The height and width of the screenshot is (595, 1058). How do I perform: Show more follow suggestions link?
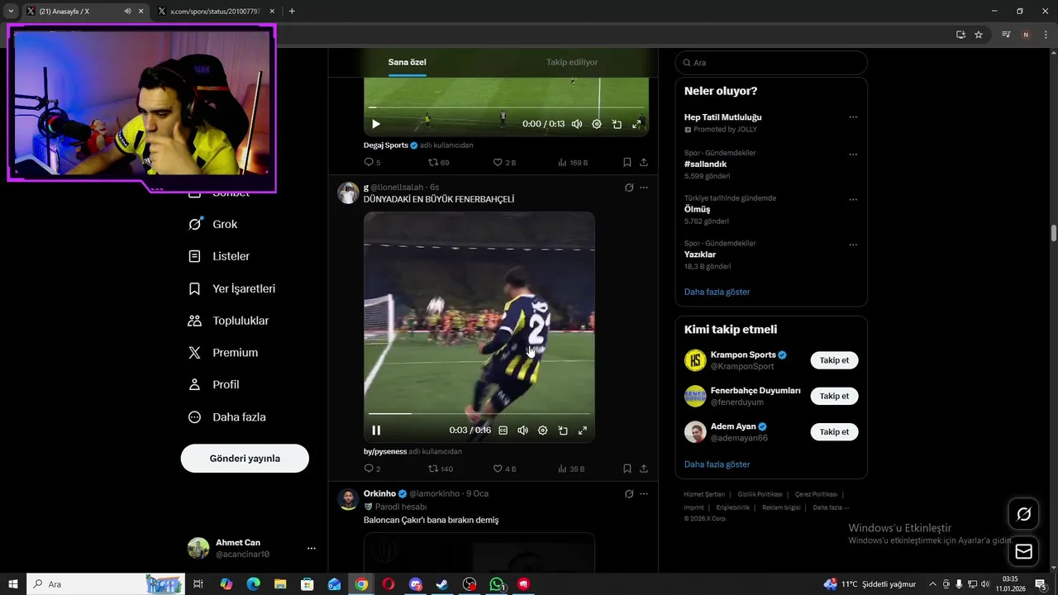coord(717,464)
